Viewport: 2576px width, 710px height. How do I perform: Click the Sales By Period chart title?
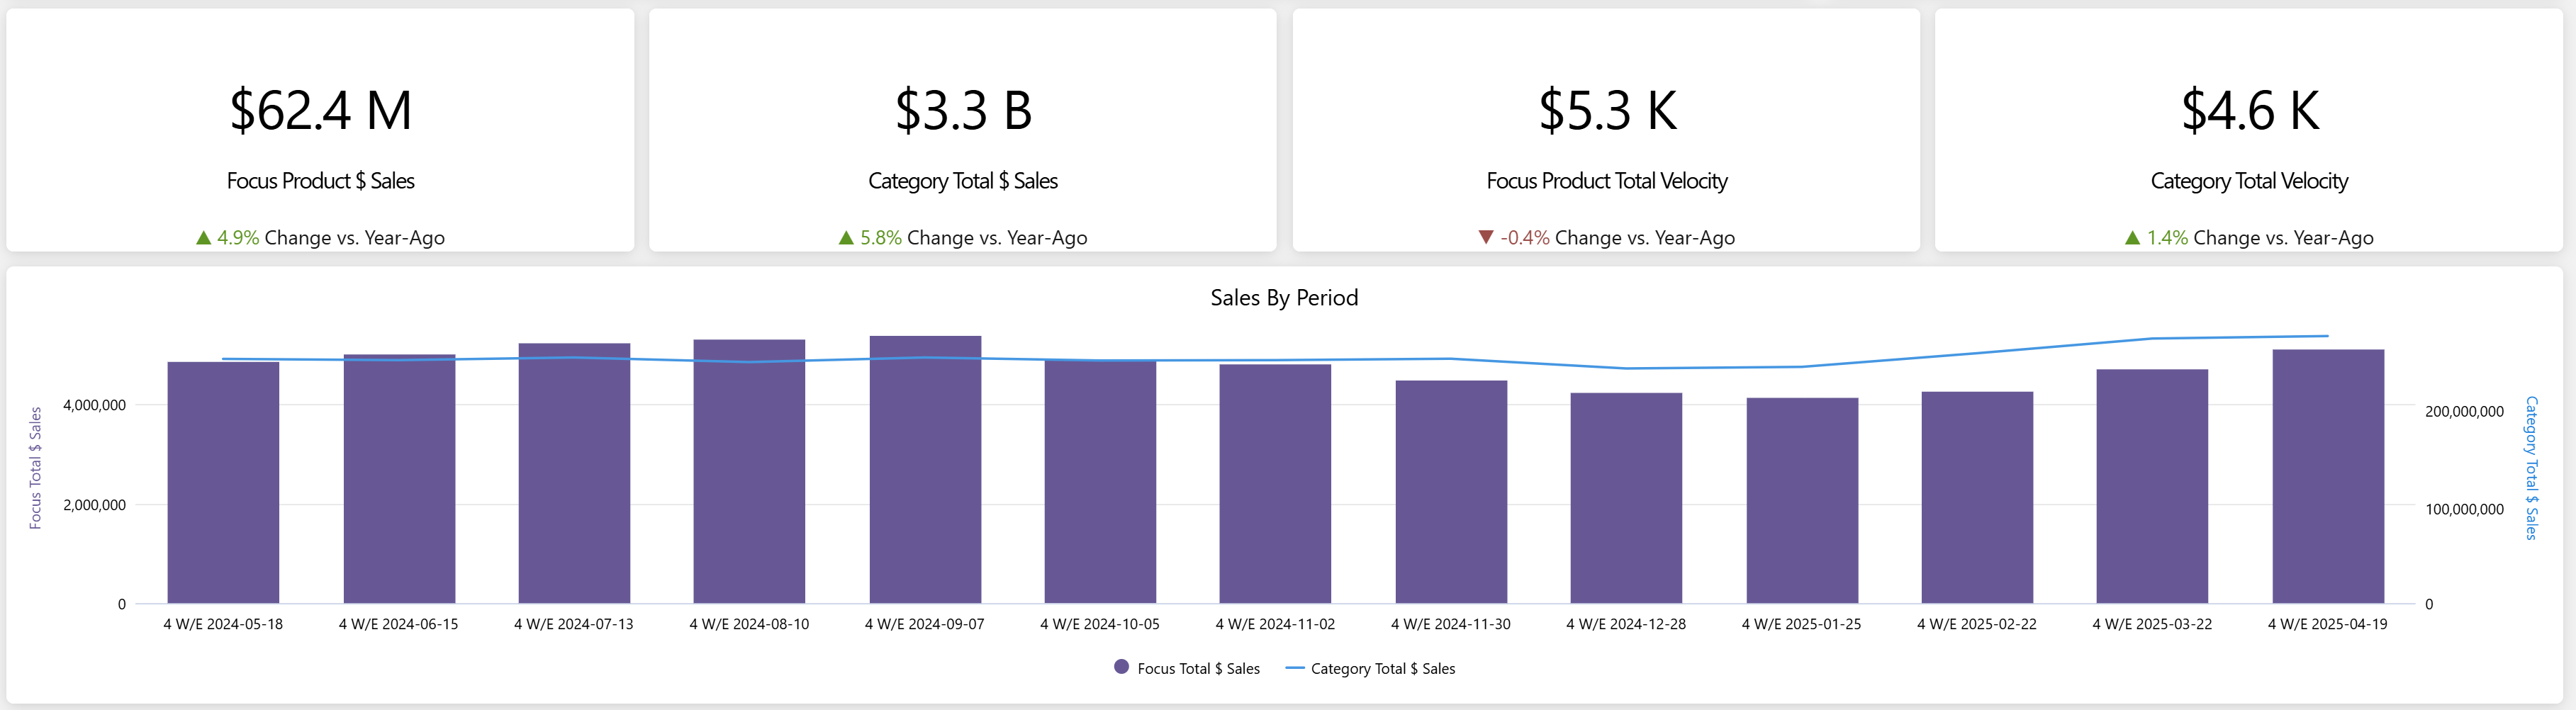click(x=1284, y=298)
